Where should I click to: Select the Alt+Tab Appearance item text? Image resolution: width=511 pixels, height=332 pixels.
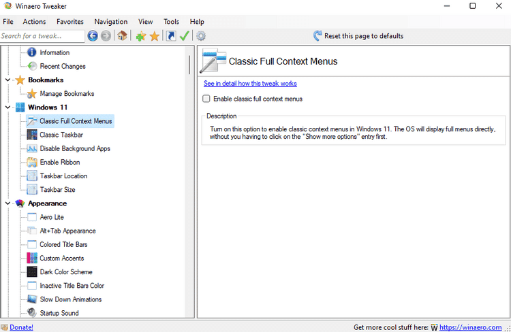pyautogui.click(x=67, y=231)
